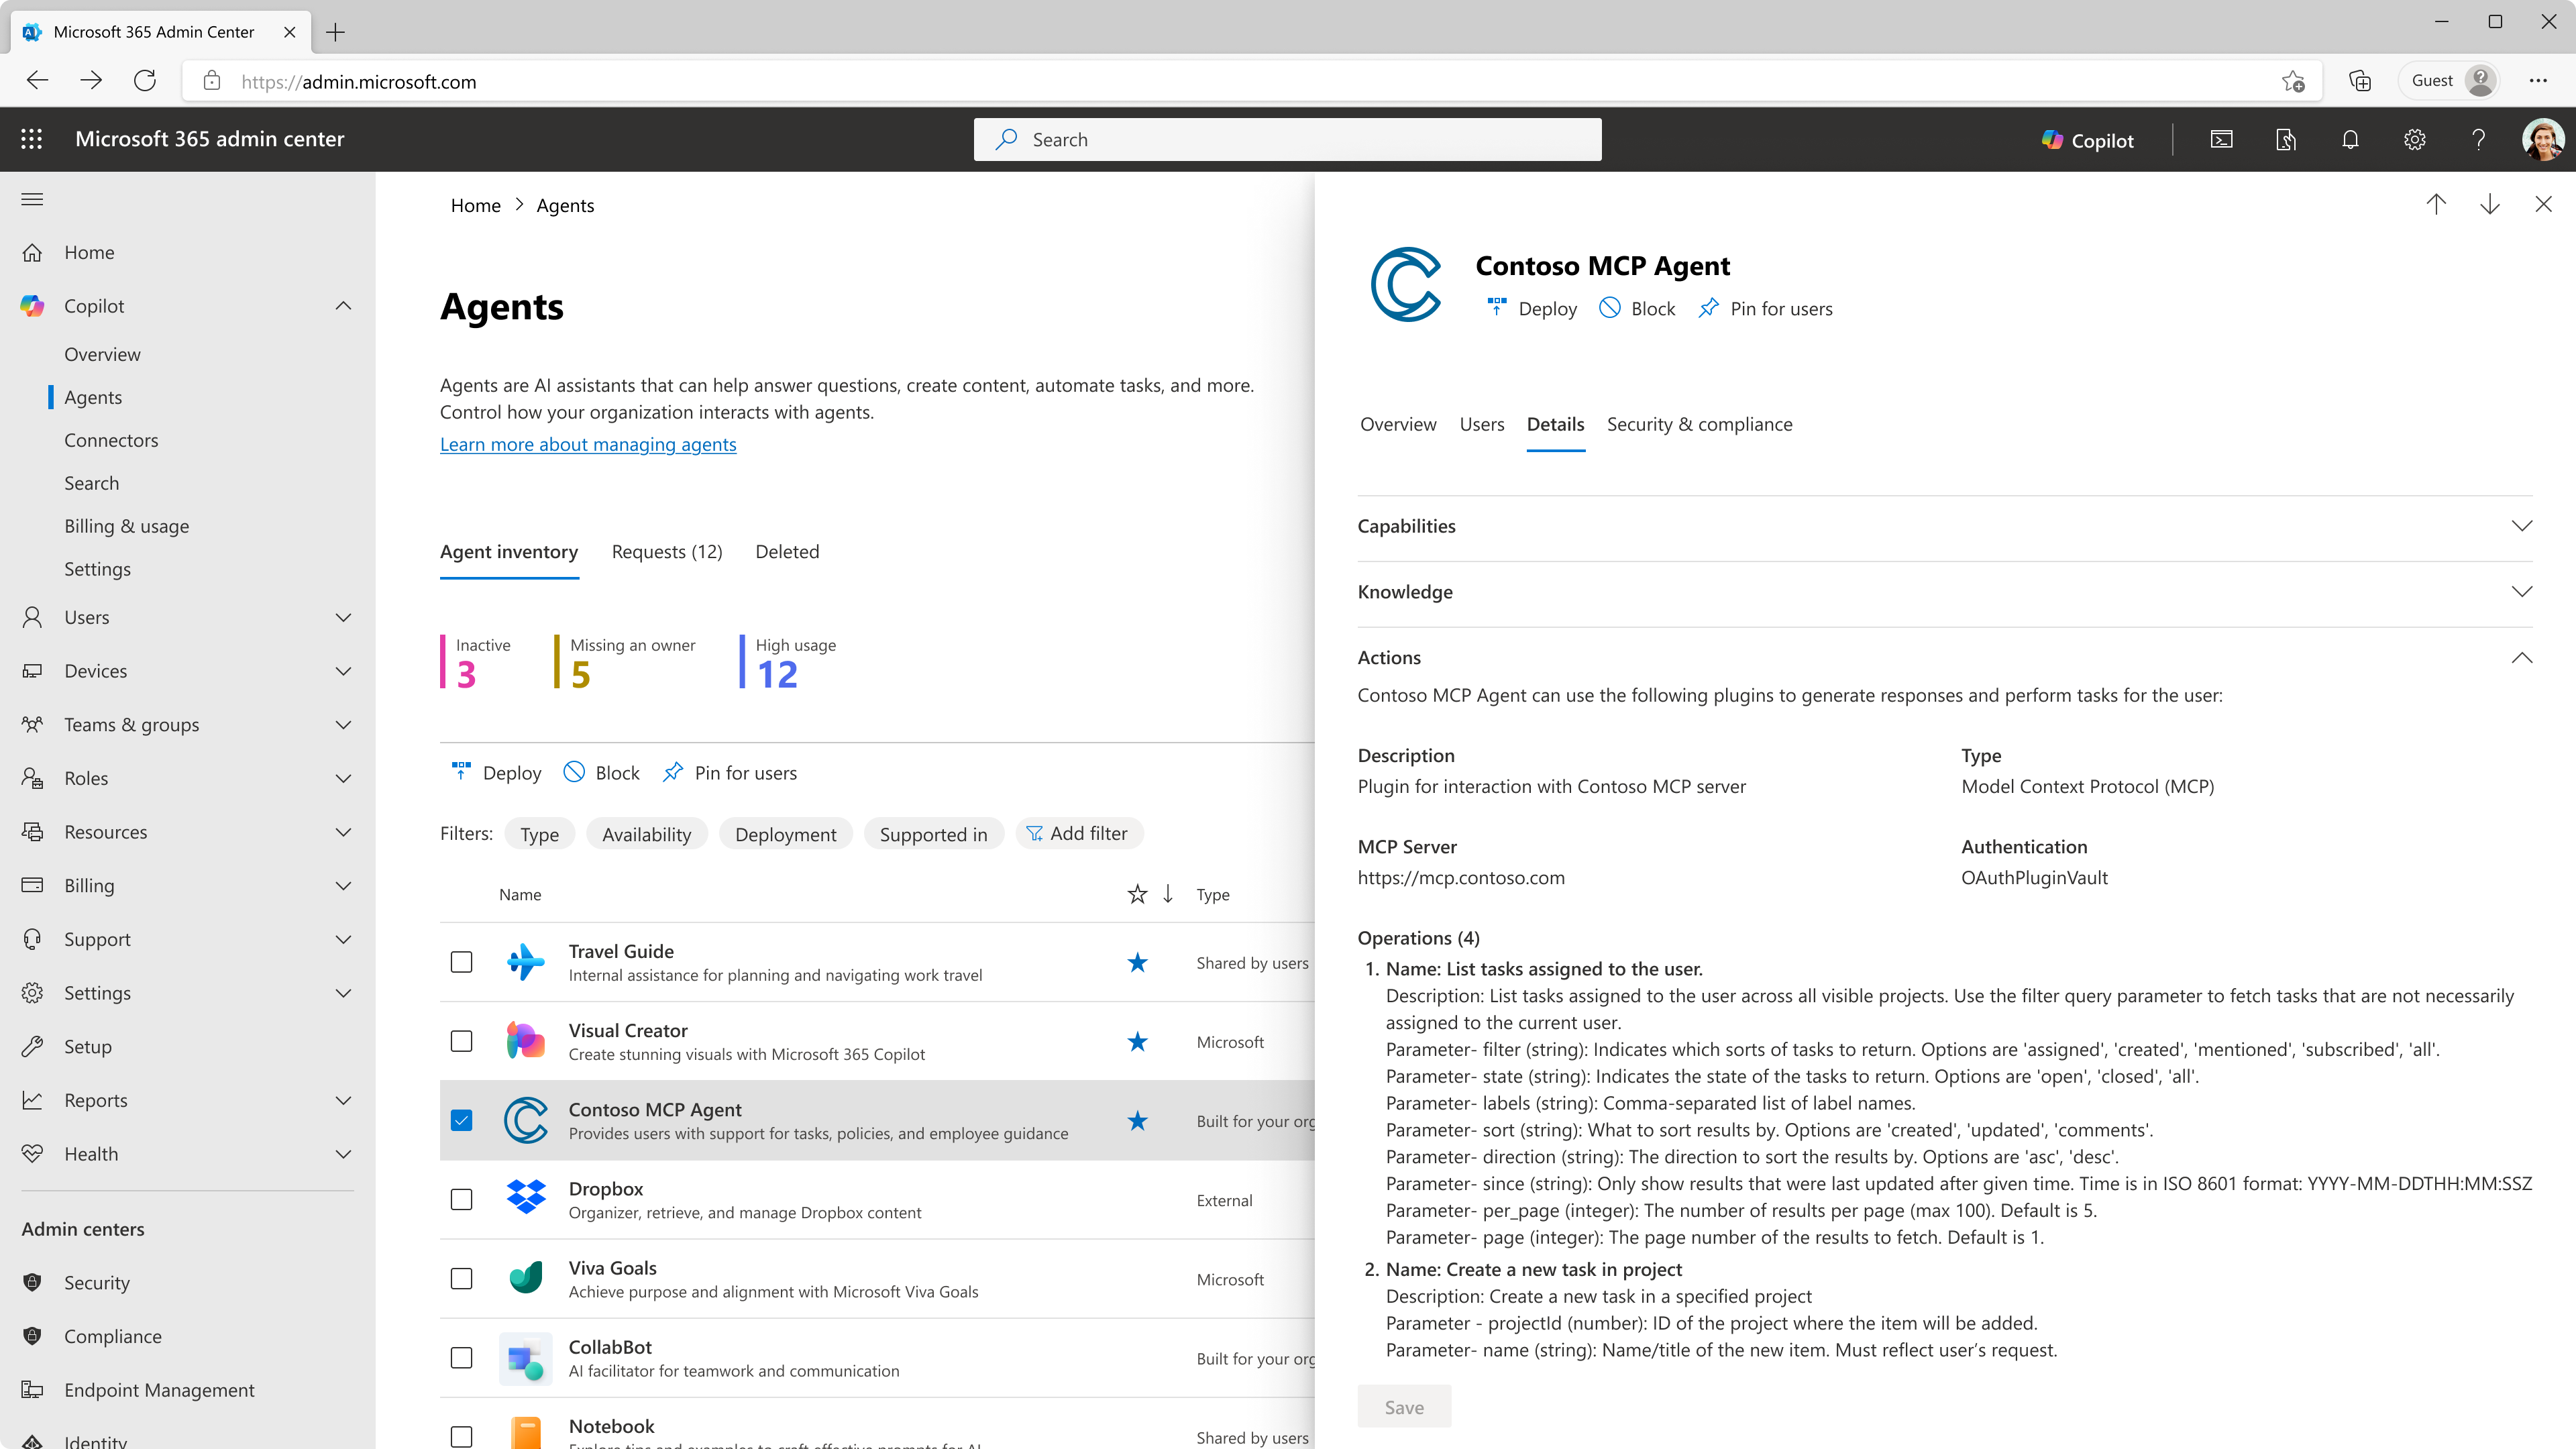Go to the previous agent with the up arrow
The width and height of the screenshot is (2576, 1449).
pos(2436,204)
